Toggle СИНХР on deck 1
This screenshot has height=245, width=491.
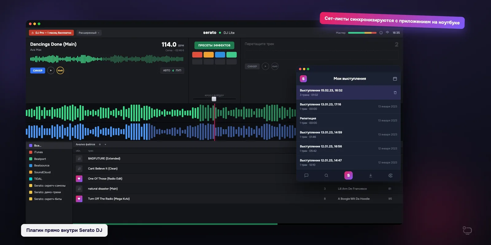[x=38, y=70]
